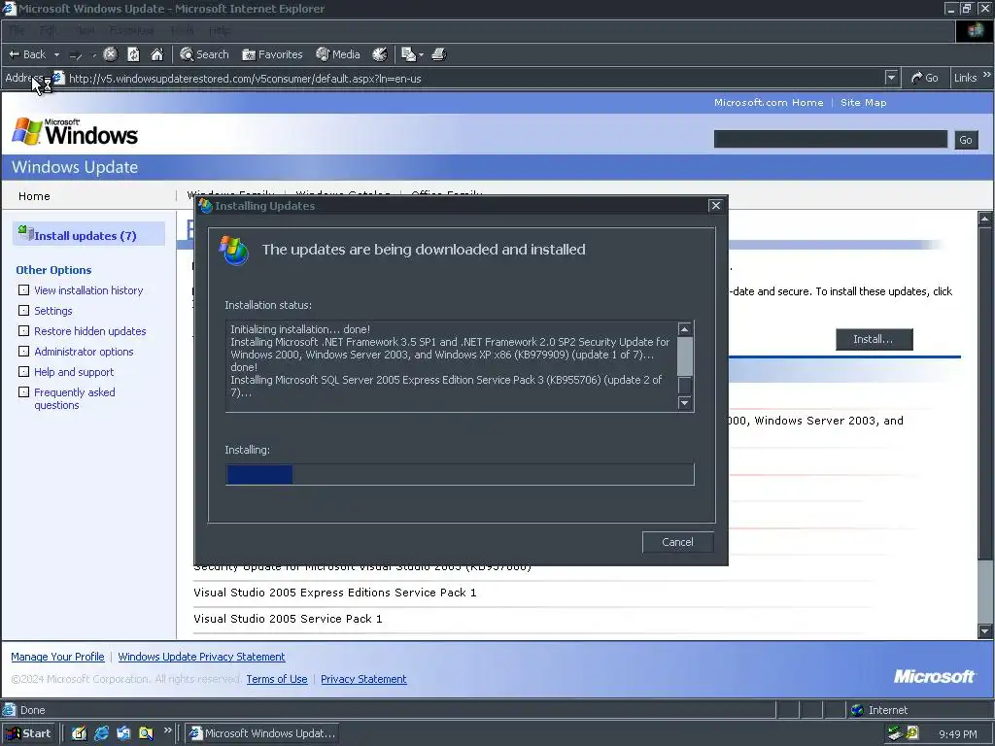
Task: Click the Internet zone status bar icon
Action: 857,710
